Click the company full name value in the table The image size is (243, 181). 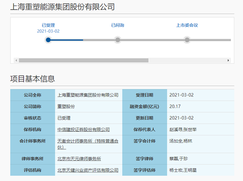[88, 95]
